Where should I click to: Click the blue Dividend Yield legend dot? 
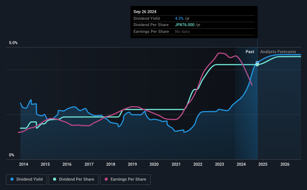pyautogui.click(x=12, y=179)
